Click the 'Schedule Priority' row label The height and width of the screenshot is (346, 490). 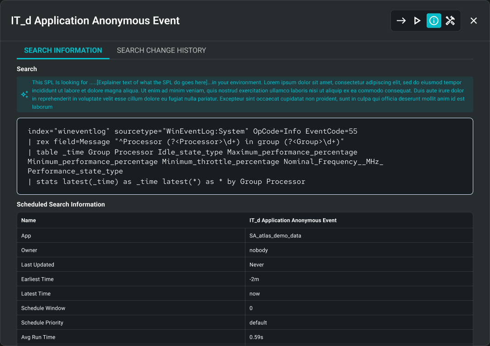[x=42, y=322]
